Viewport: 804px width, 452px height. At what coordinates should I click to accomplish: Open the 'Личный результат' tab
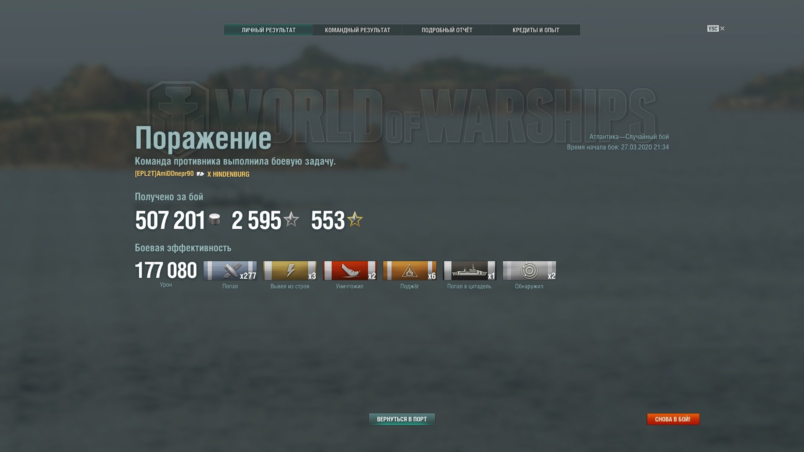click(x=268, y=30)
